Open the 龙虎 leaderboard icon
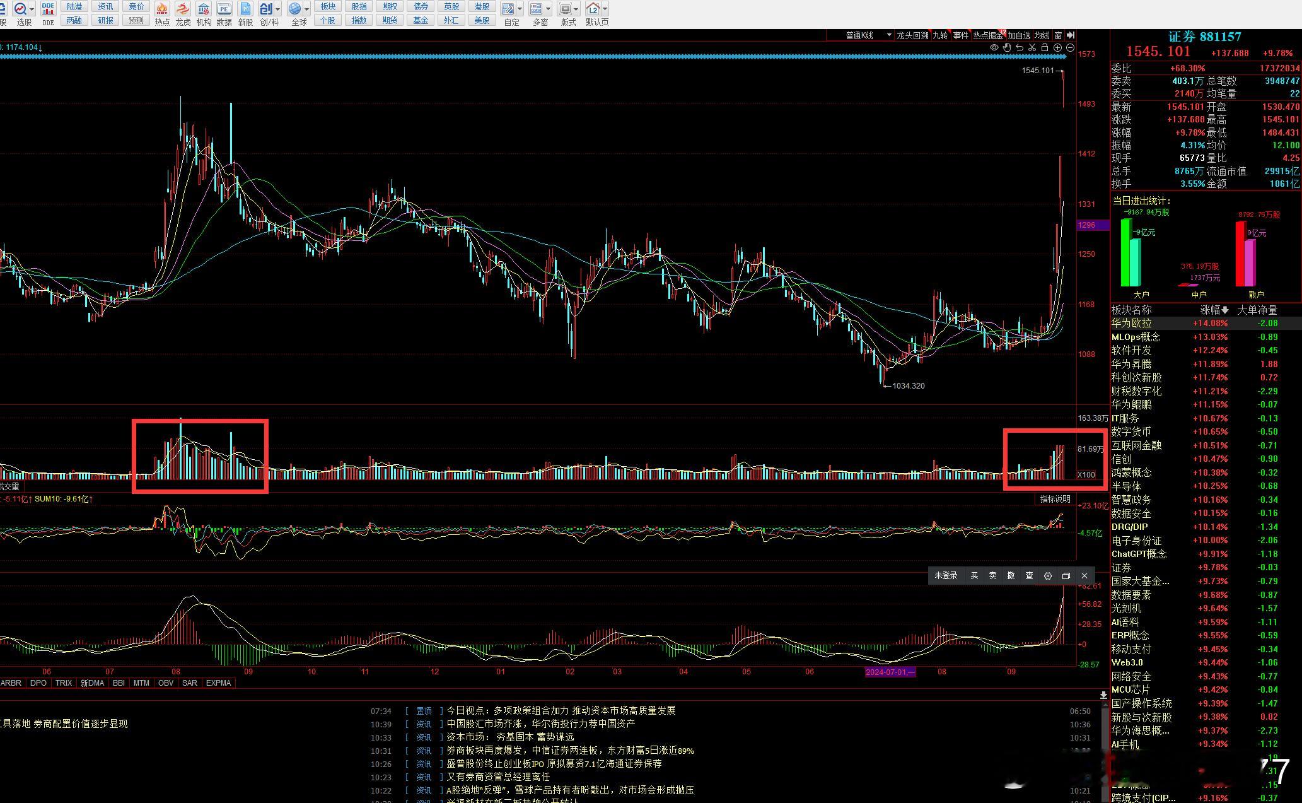 coord(183,9)
